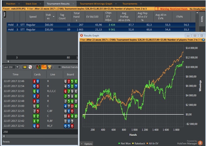Open the Last 250 hands dropdown
Image resolution: width=206 pixels, height=146 pixels.
(17, 67)
